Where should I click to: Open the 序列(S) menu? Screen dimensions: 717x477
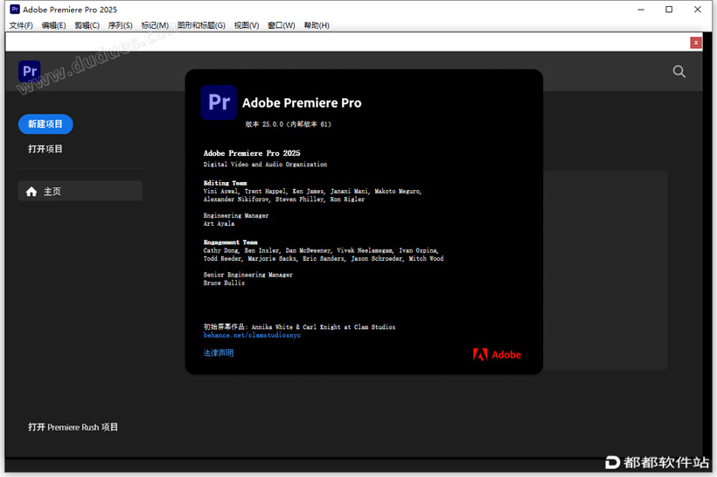tap(121, 25)
